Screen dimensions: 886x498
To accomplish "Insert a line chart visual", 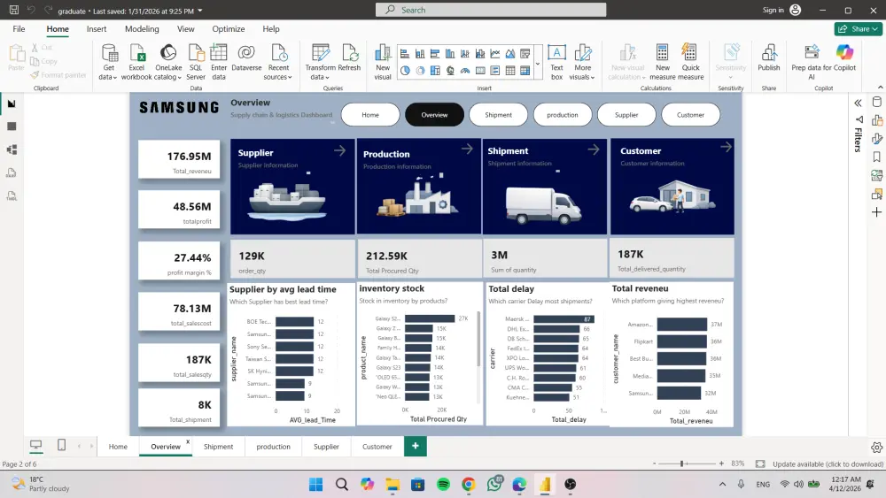I will click(495, 54).
